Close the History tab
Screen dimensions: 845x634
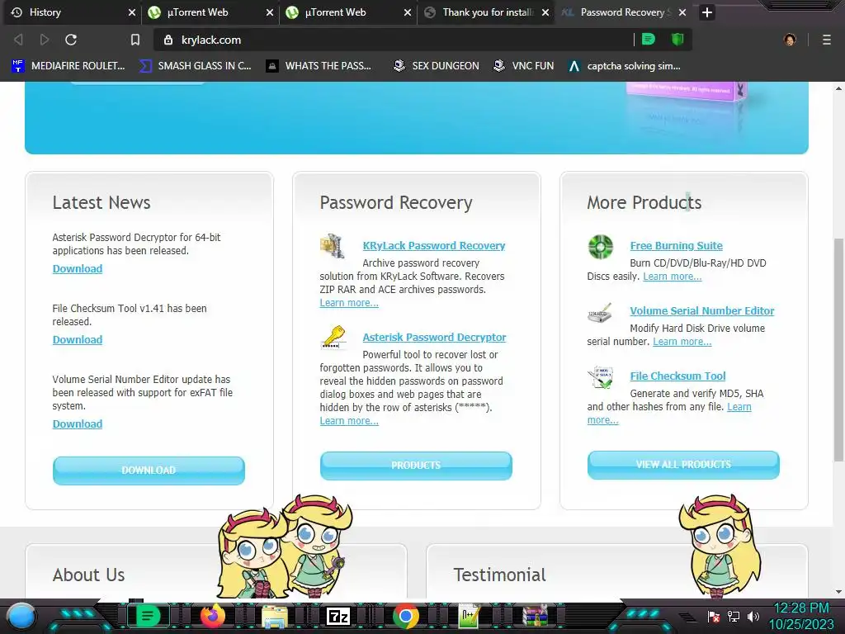click(x=131, y=12)
